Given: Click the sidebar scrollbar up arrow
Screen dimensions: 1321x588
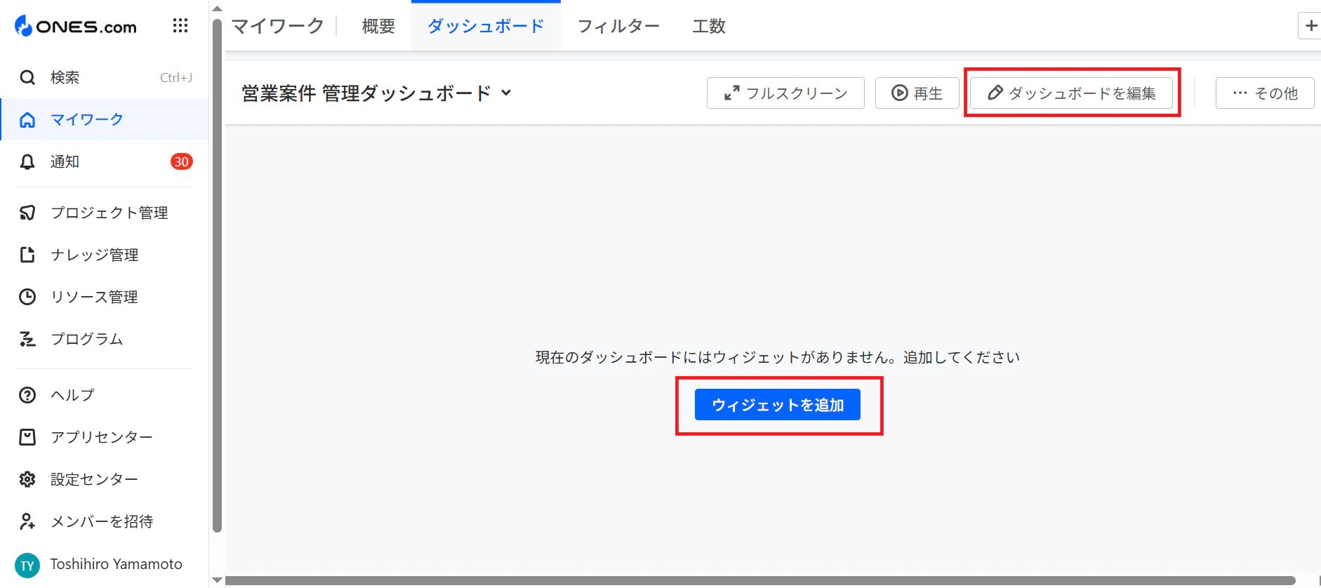Looking at the screenshot, I should pyautogui.click(x=217, y=8).
